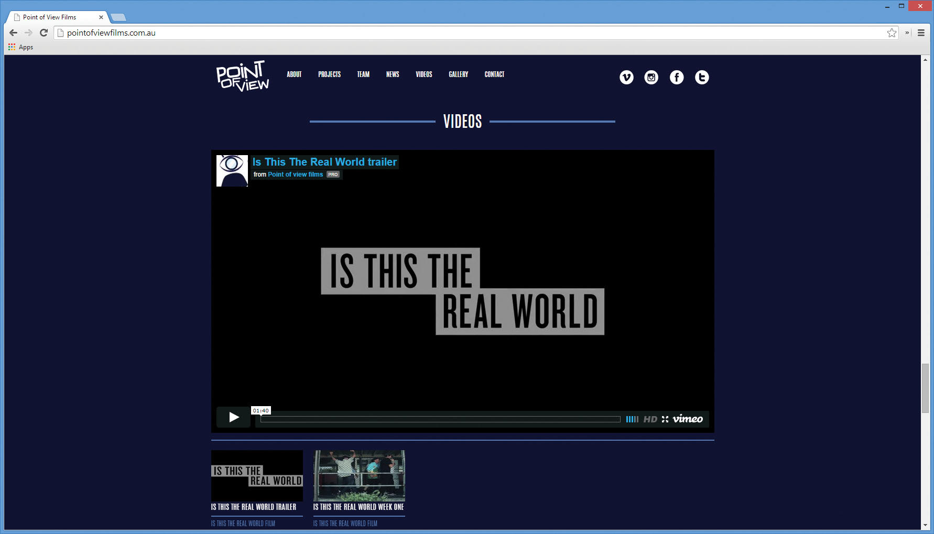Click 'IS THIS THE REAL WORLD TRAILER' caption
The image size is (934, 534).
tap(254, 507)
